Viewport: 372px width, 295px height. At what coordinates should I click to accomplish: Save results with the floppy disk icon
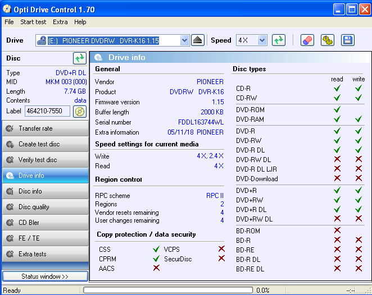348,40
